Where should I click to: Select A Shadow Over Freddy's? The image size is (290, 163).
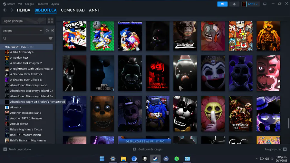[26, 74]
